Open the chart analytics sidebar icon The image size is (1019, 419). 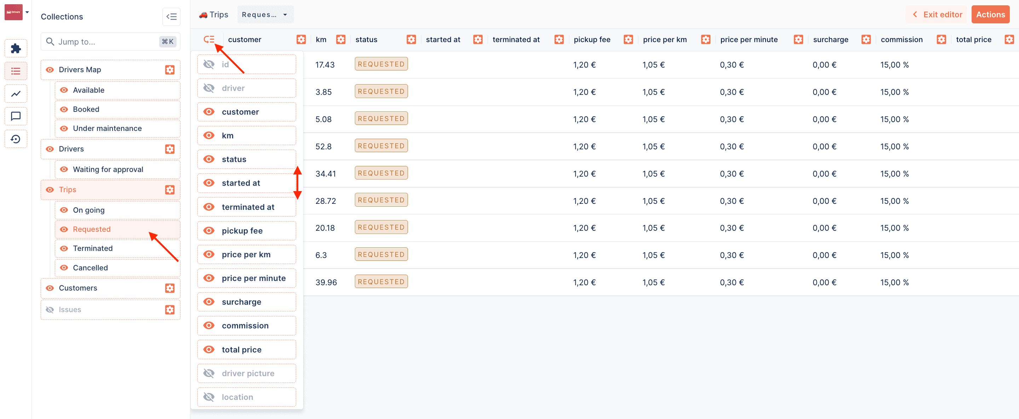16,94
